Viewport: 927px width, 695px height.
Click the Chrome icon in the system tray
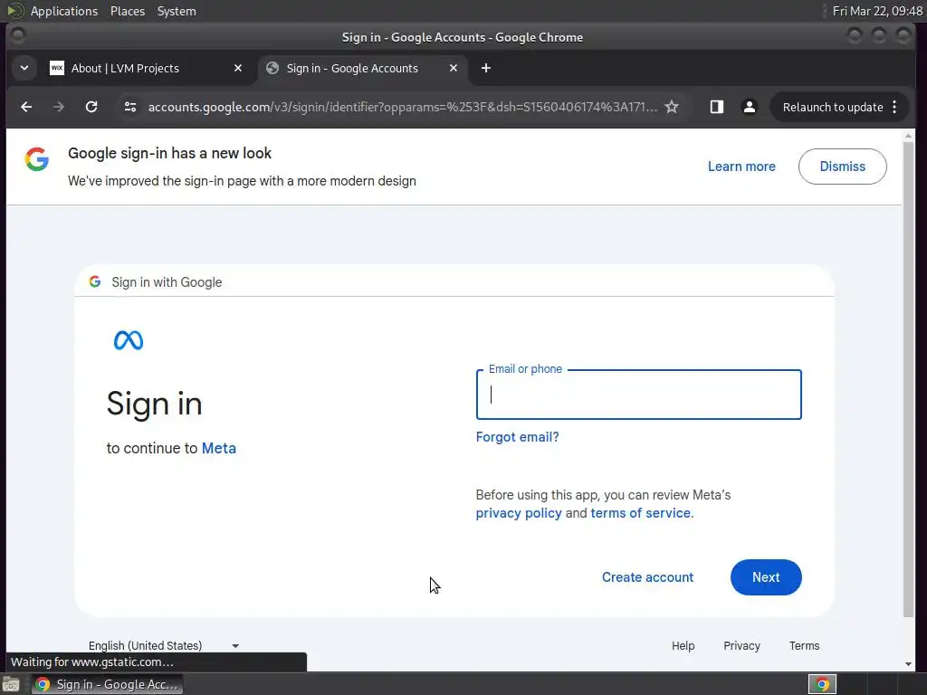click(x=822, y=684)
